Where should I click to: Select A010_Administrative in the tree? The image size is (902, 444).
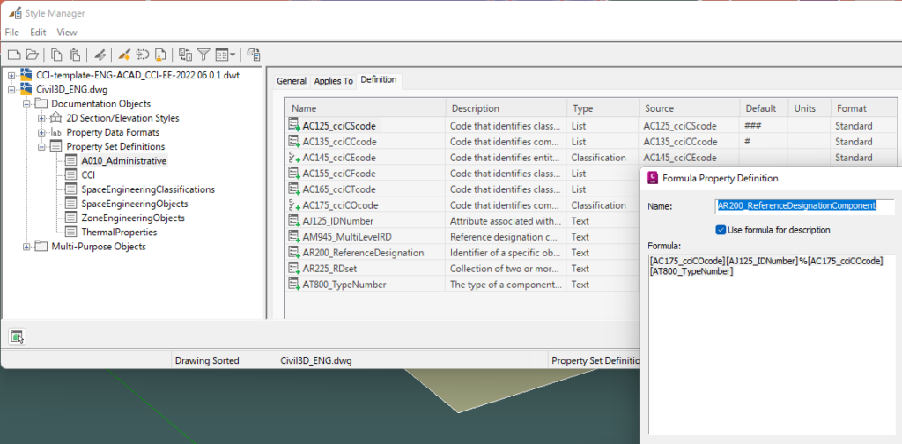(x=123, y=161)
